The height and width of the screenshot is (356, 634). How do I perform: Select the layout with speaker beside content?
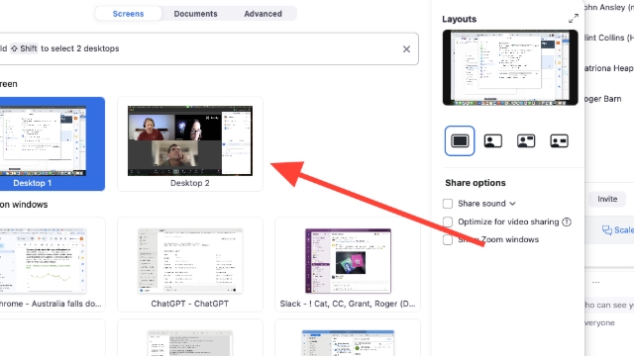(x=526, y=140)
